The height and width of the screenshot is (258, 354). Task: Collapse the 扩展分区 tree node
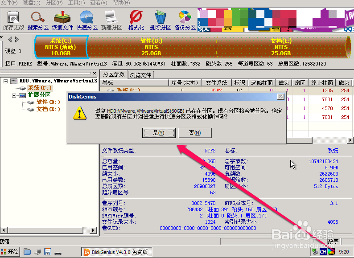point(14,95)
